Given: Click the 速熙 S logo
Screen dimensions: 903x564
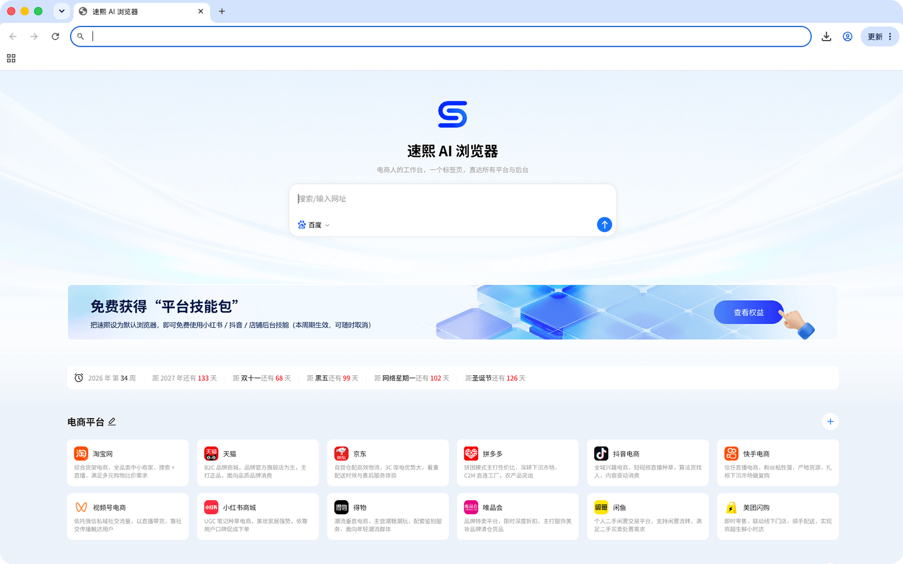Looking at the screenshot, I should (x=453, y=114).
